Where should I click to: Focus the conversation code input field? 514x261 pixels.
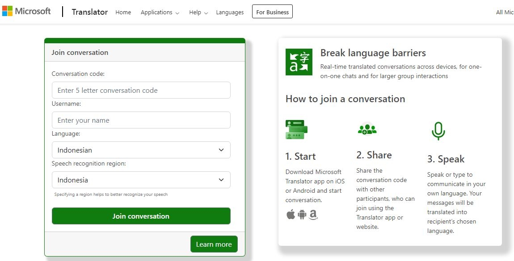(141, 90)
